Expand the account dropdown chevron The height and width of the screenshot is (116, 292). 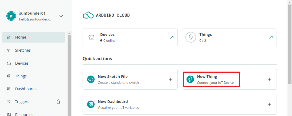click(61, 16)
